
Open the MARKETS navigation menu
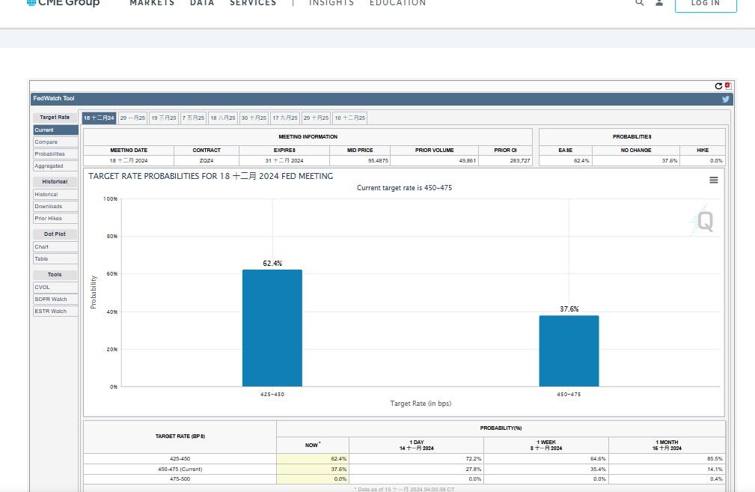click(152, 3)
